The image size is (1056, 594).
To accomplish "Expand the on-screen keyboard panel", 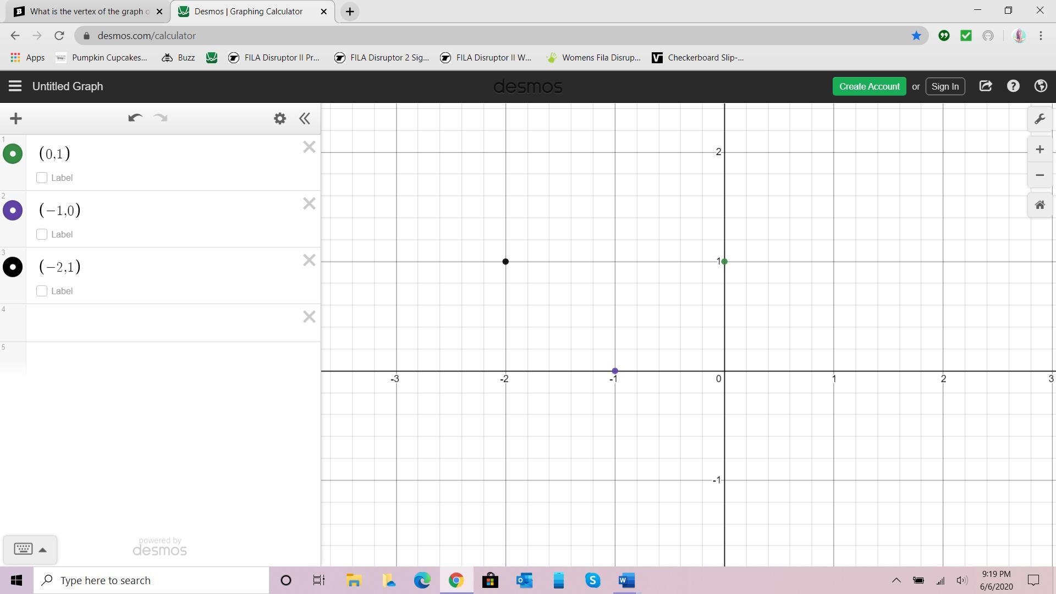I will click(30, 549).
